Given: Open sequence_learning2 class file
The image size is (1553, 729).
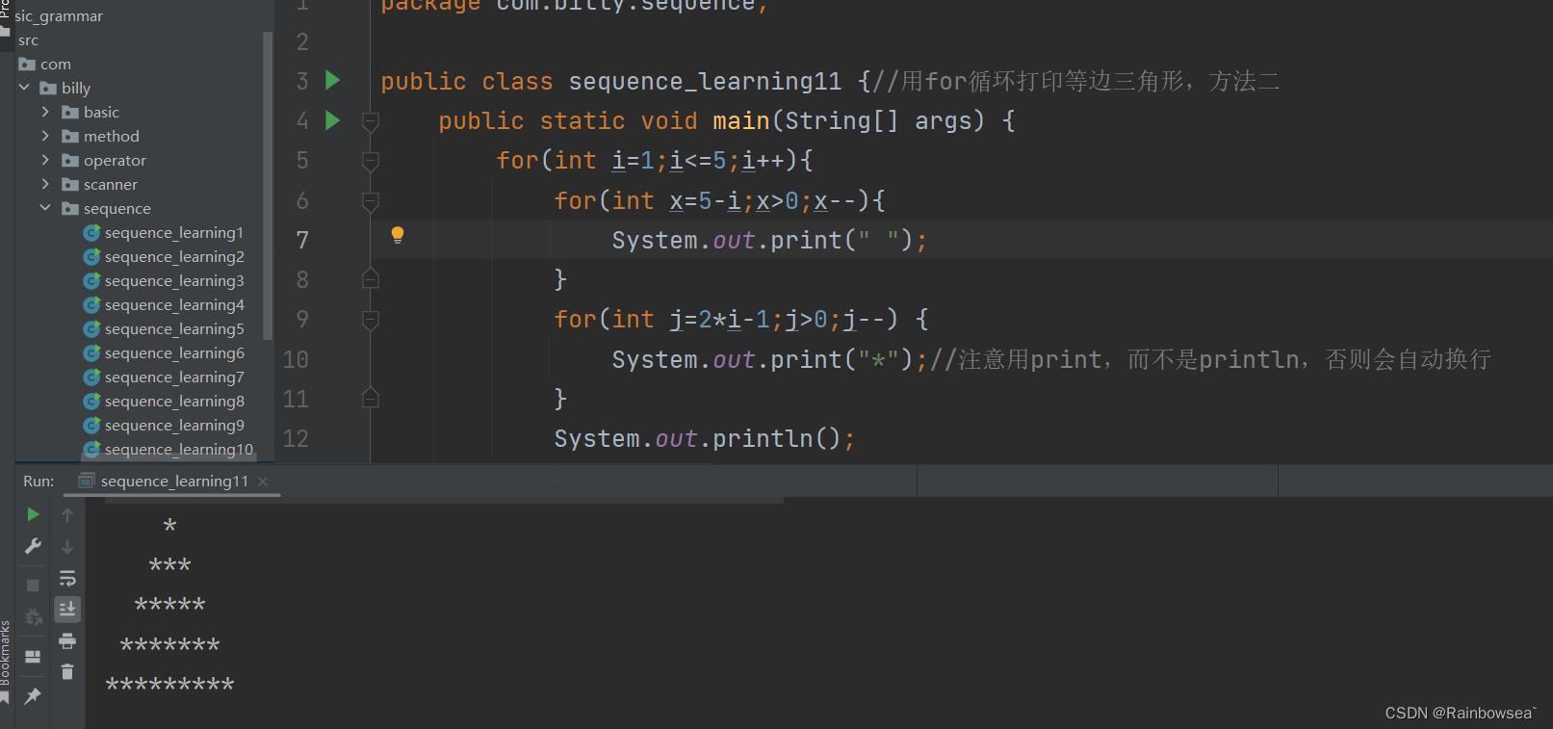Looking at the screenshot, I should [x=164, y=256].
